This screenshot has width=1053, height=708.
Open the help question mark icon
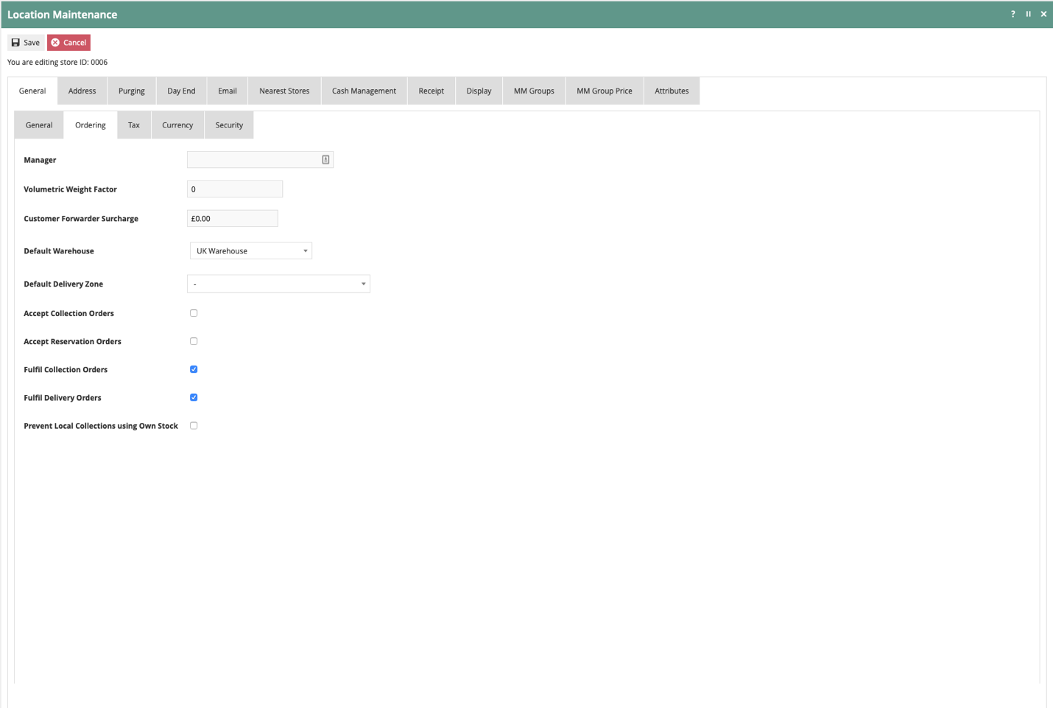pos(1012,14)
